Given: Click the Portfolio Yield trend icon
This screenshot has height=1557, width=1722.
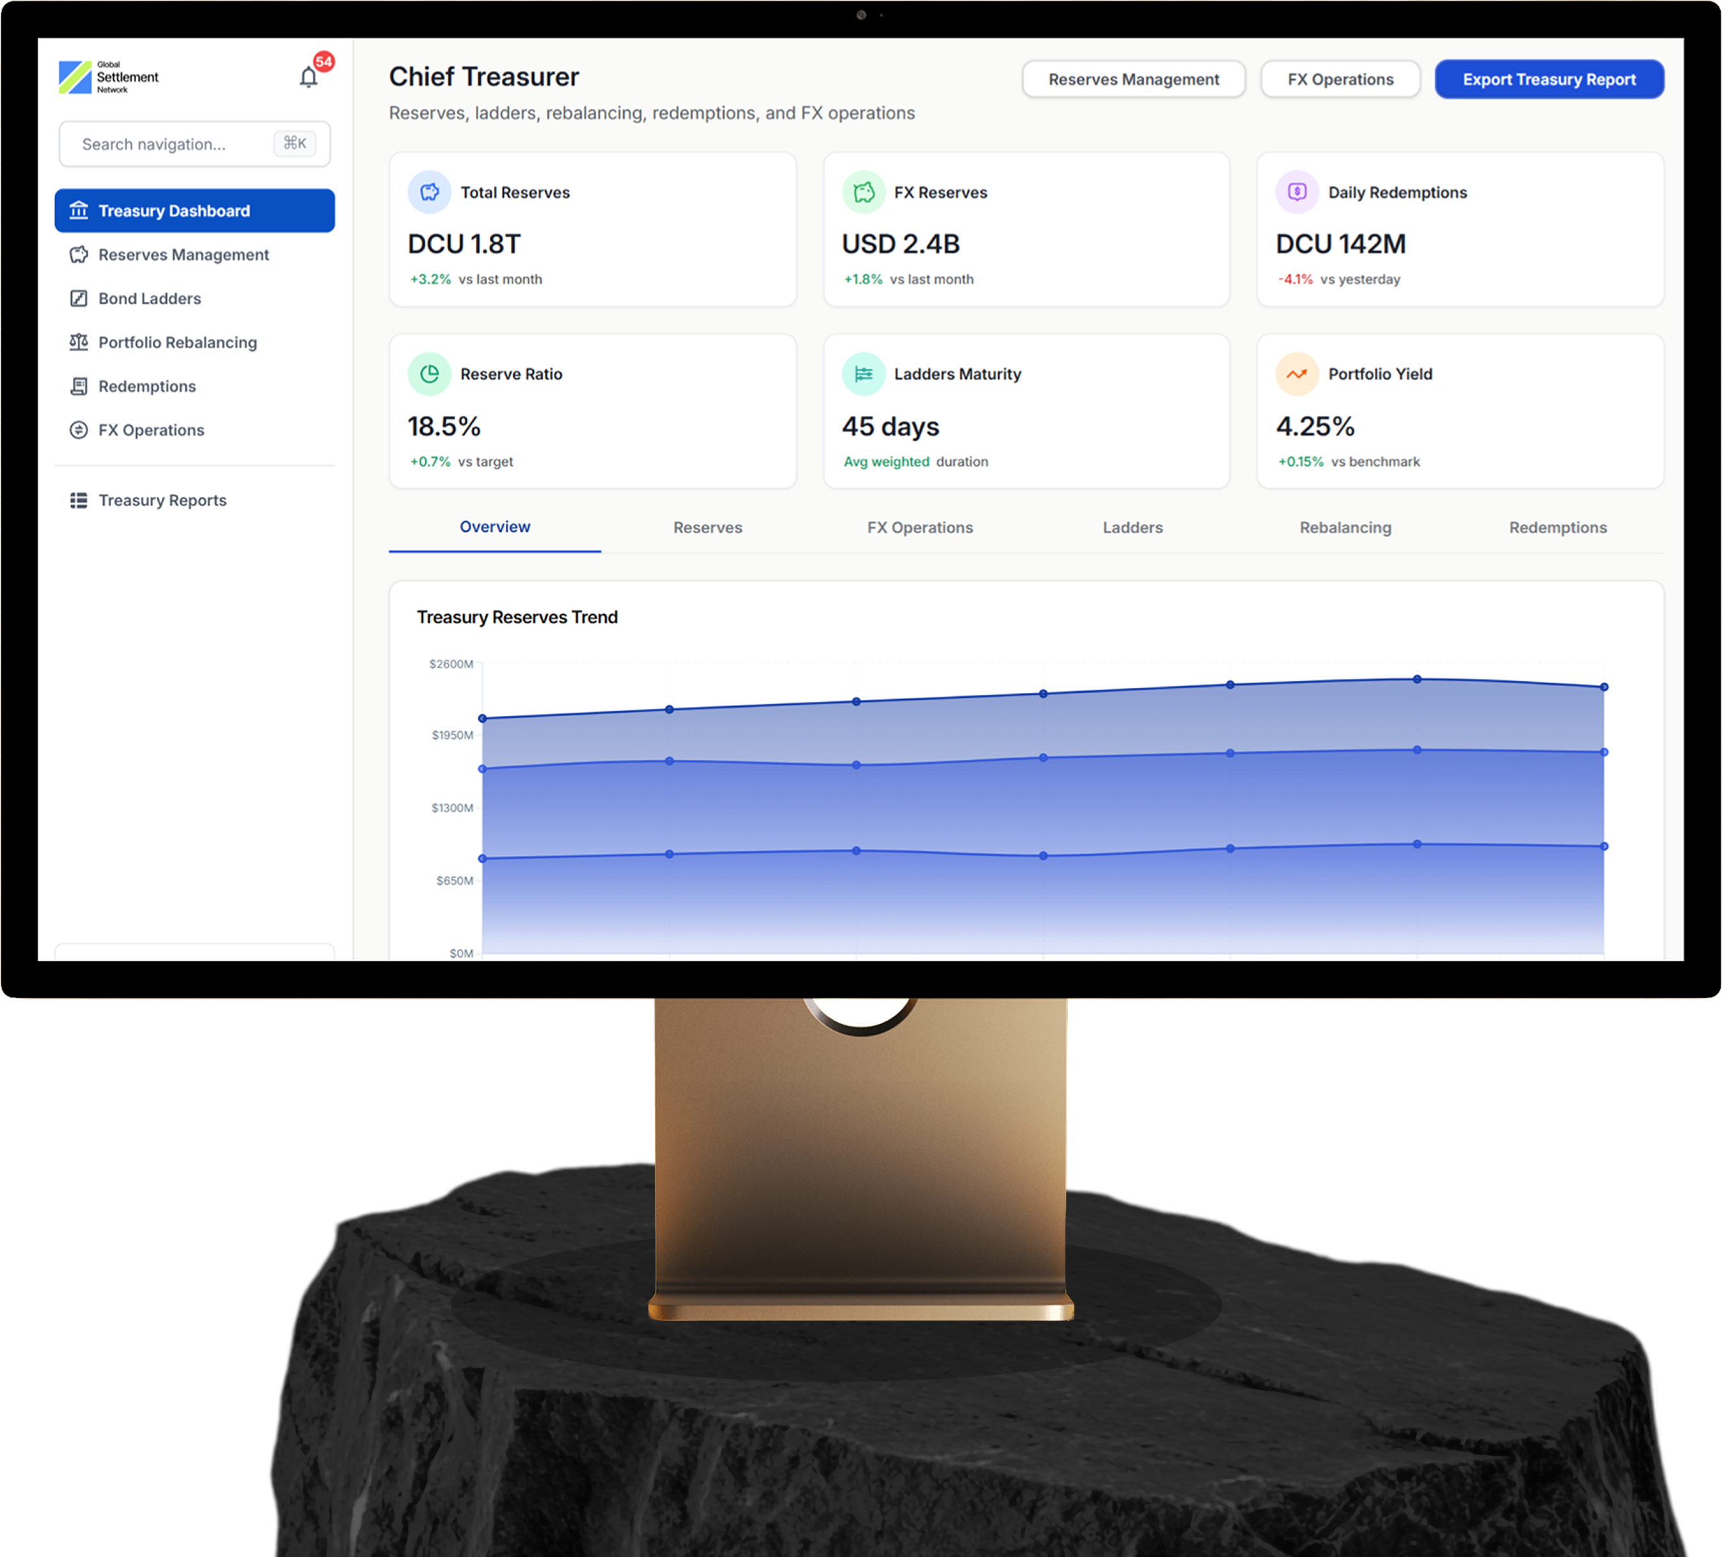Looking at the screenshot, I should [1297, 374].
